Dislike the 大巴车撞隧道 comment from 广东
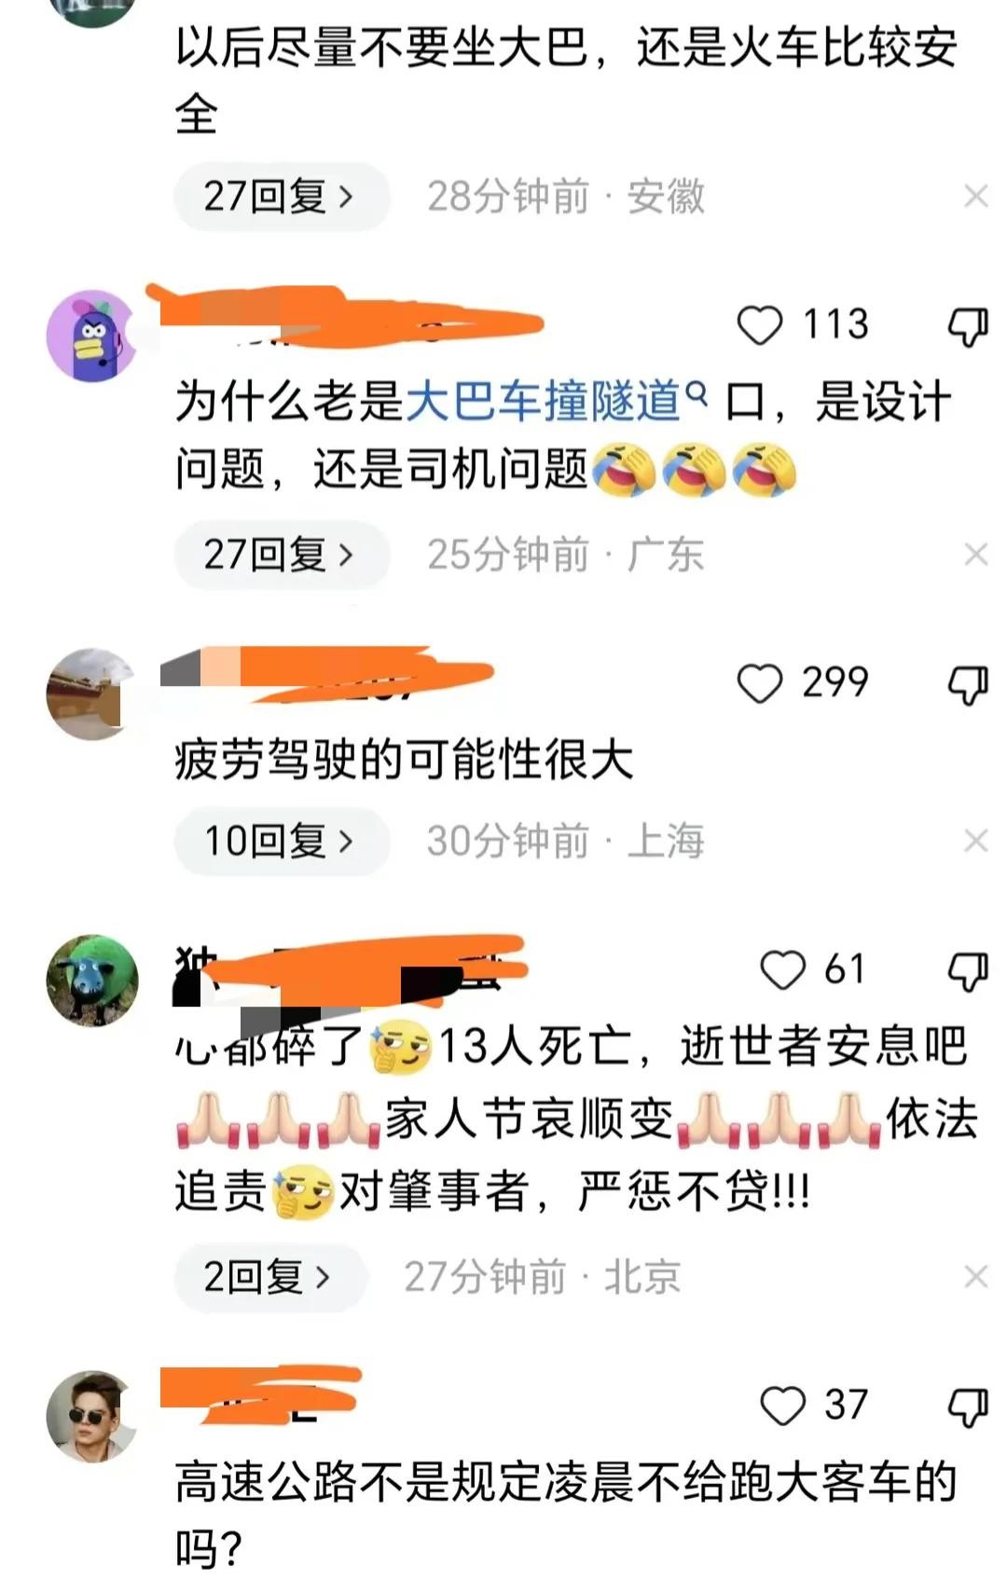Viewport: 1007px width, 1592px height. 968,327
